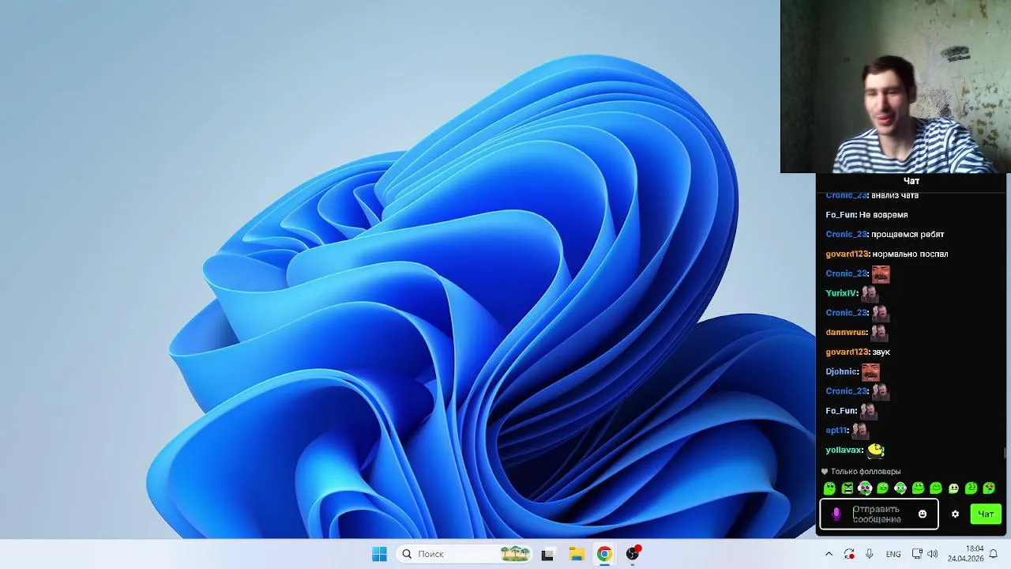Open username YurixIV in chat

point(842,293)
